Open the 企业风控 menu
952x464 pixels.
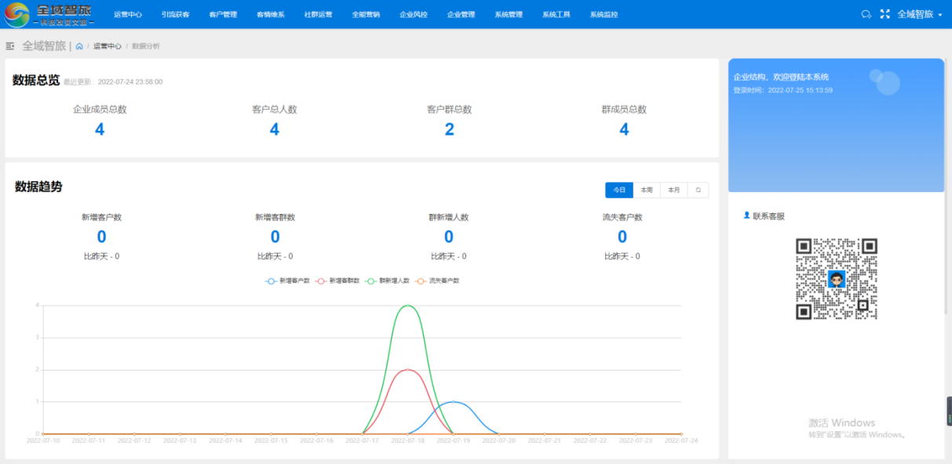click(x=413, y=14)
